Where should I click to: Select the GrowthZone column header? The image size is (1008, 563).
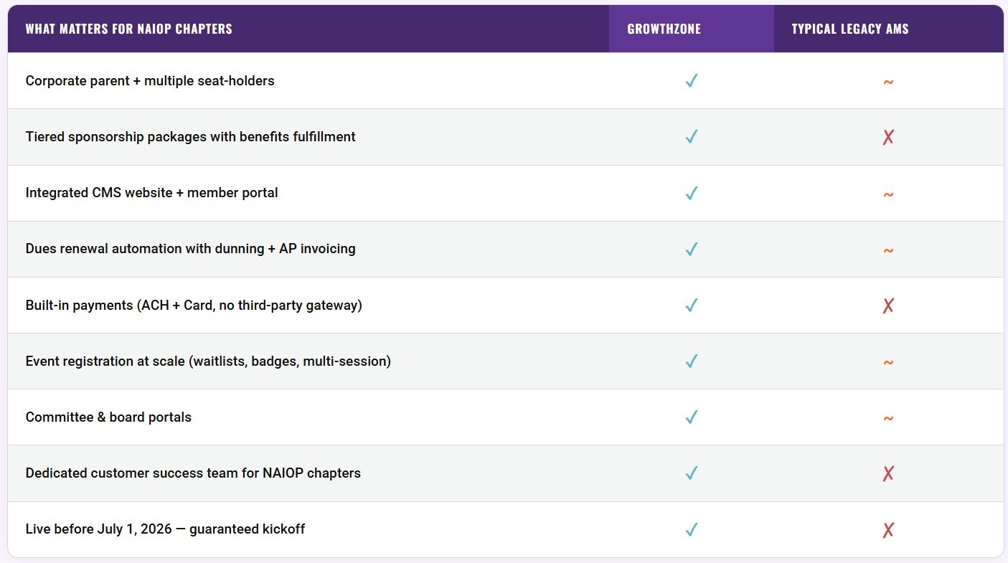pyautogui.click(x=664, y=29)
